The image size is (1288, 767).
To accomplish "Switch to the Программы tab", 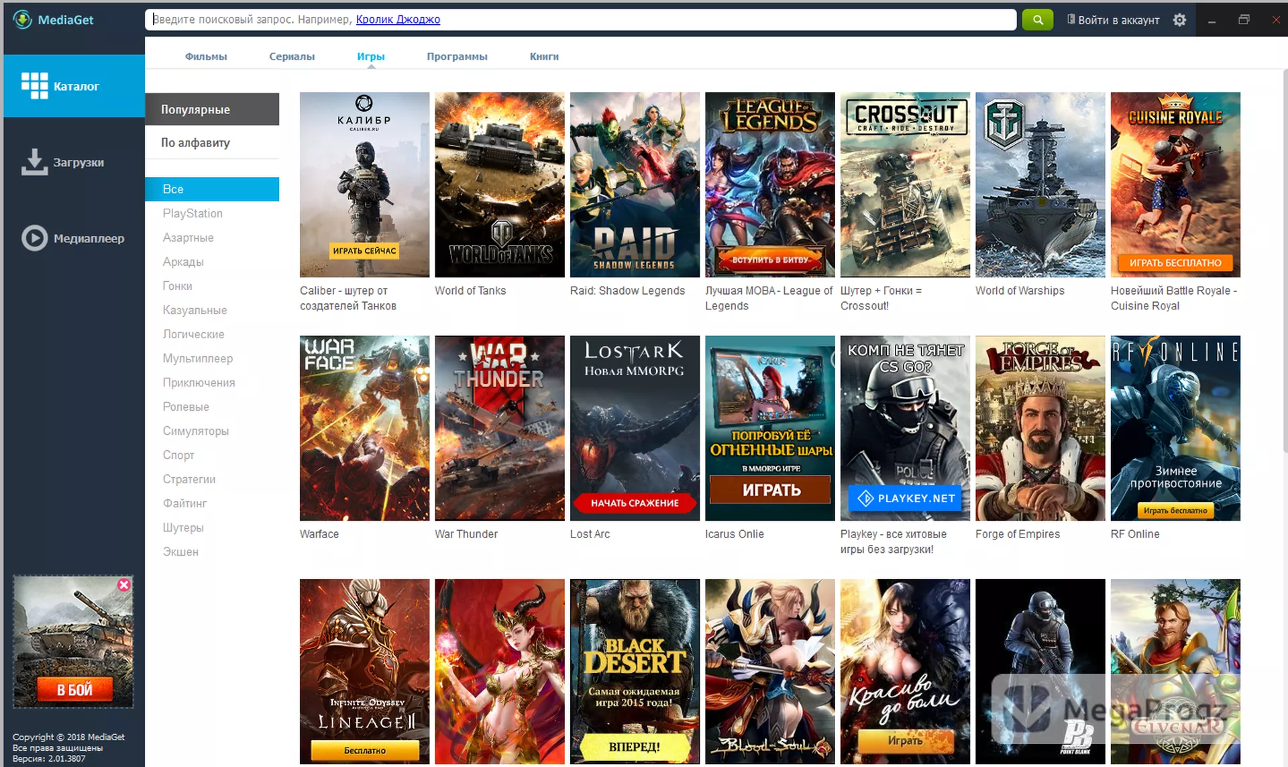I will click(457, 56).
